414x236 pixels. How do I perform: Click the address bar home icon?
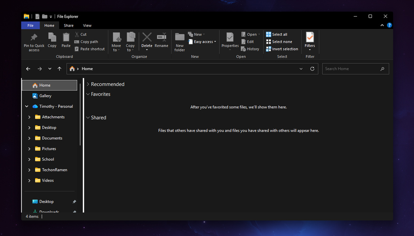click(x=72, y=69)
